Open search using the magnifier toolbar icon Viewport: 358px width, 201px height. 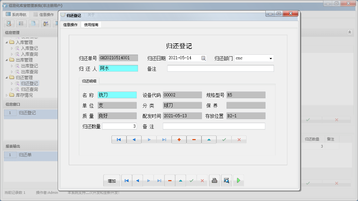click(9, 23)
